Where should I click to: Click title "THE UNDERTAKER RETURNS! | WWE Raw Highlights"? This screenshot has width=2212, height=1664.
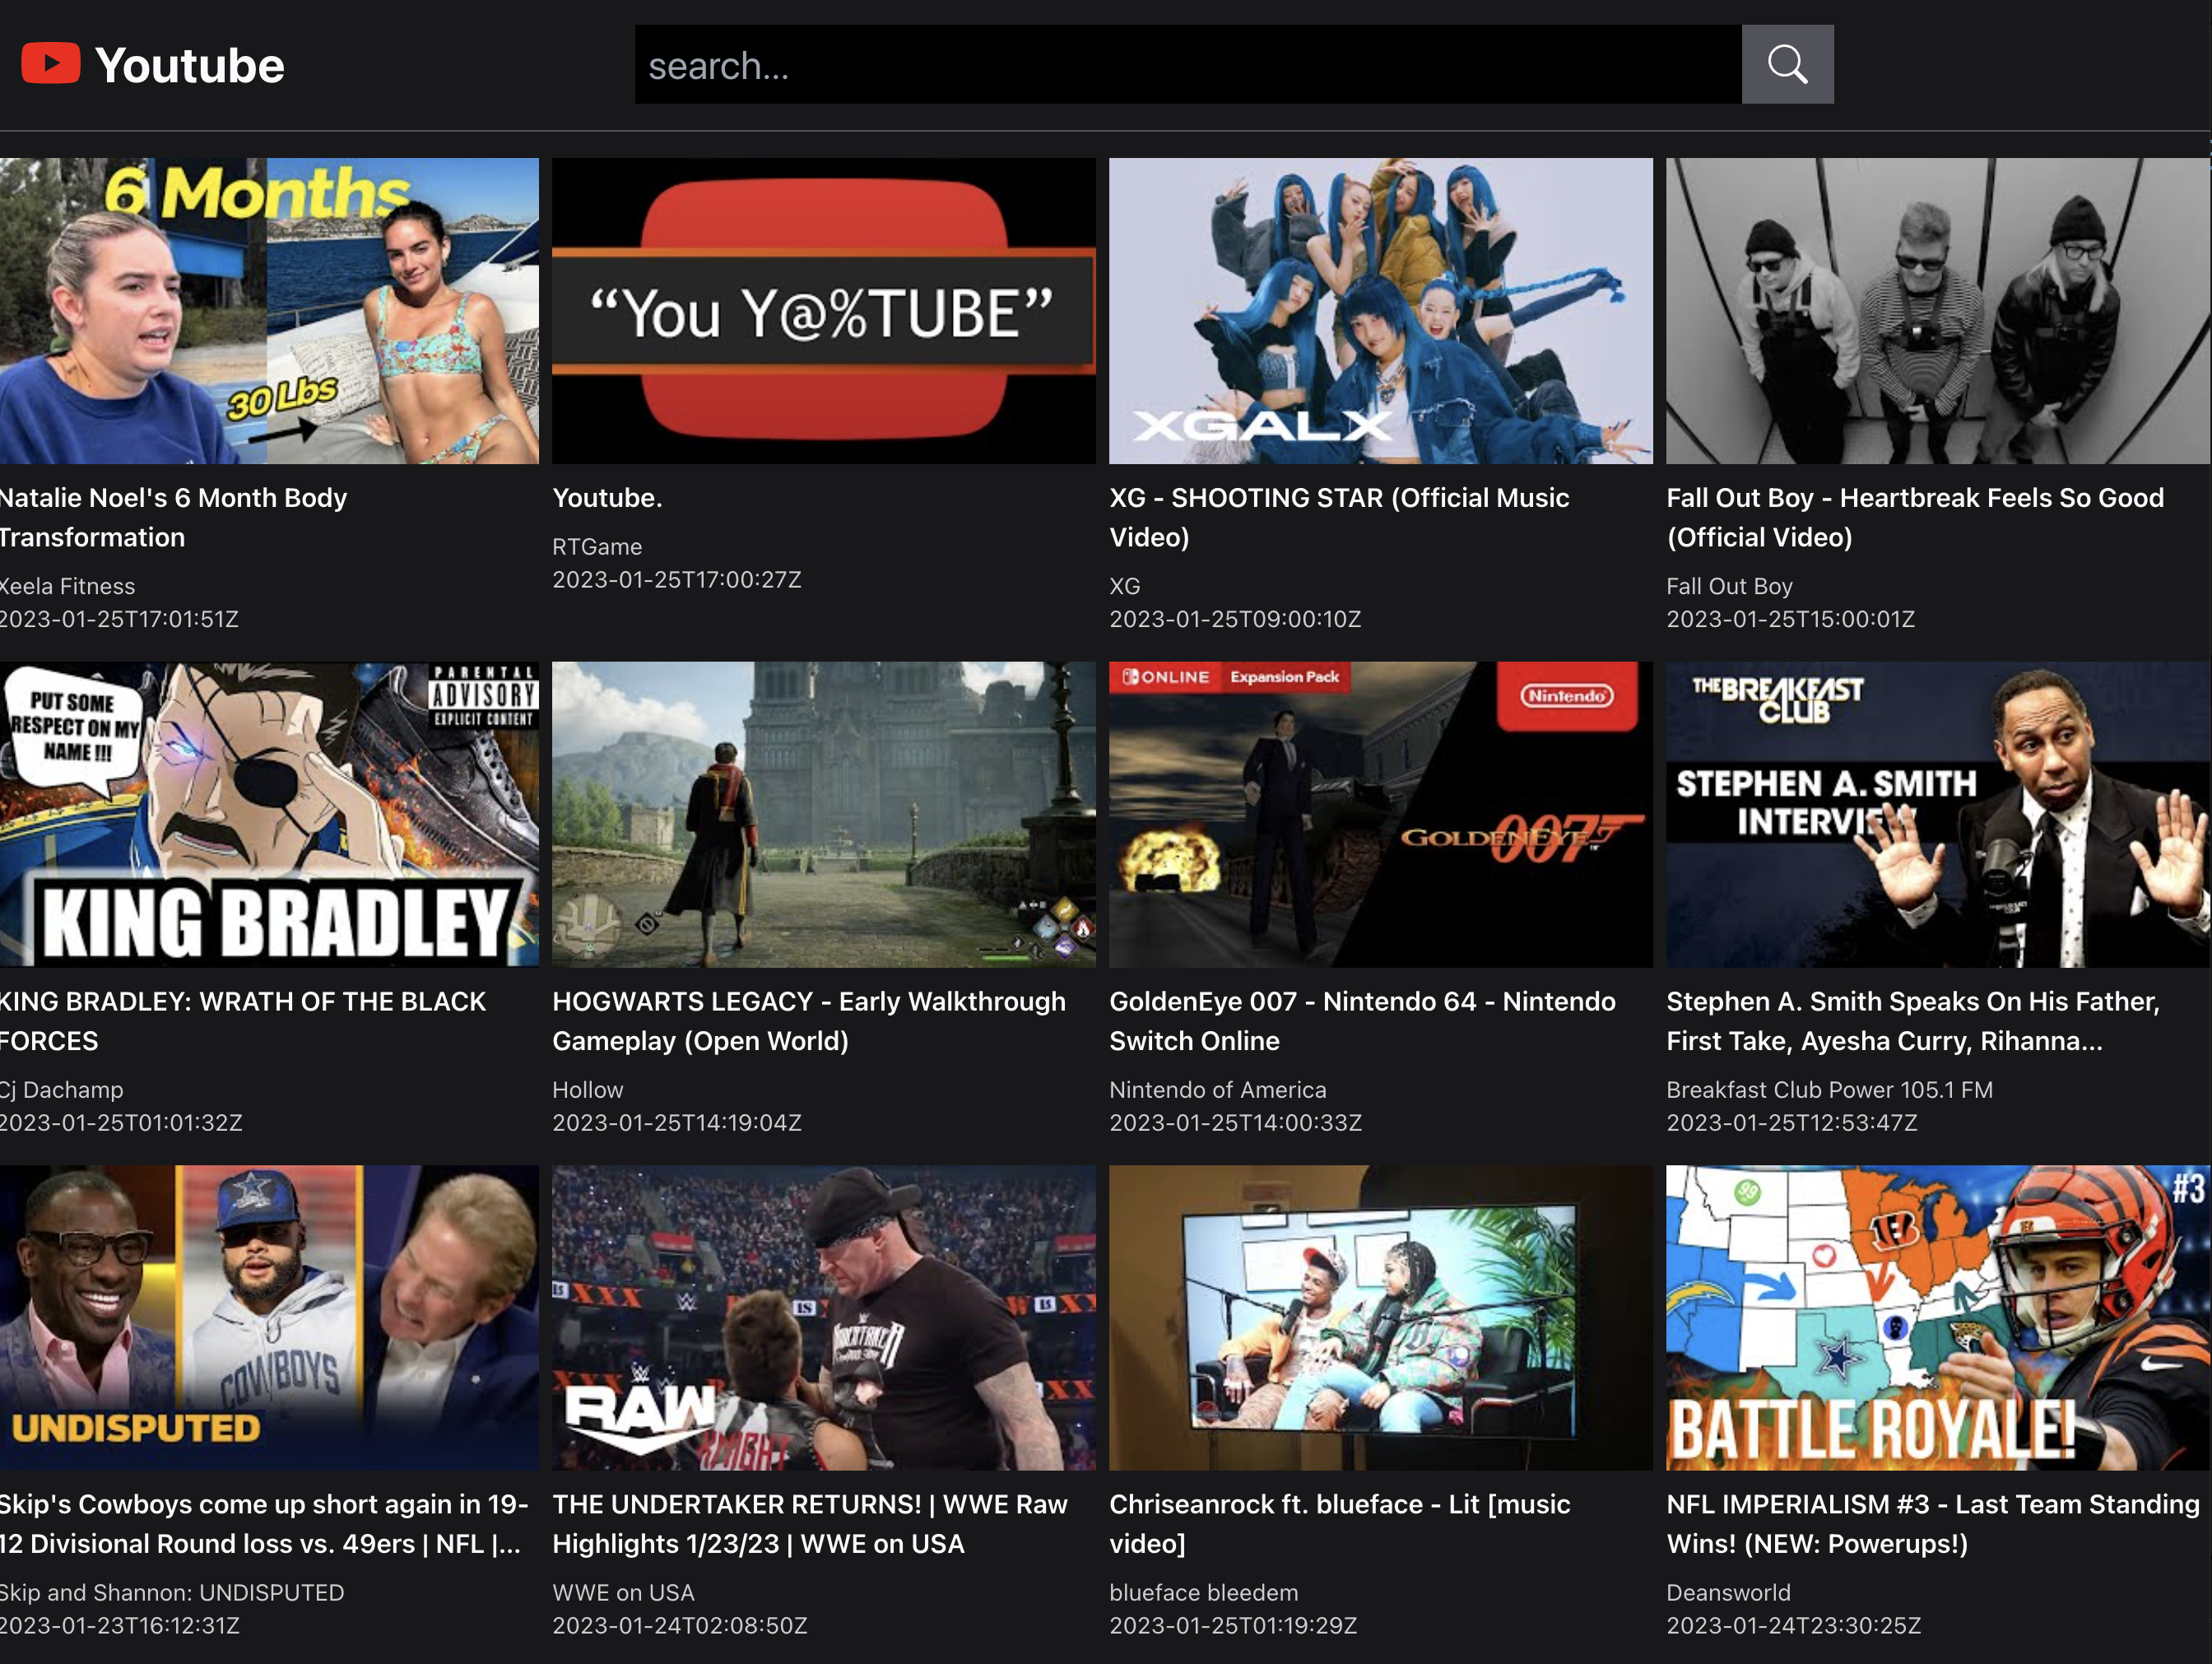point(810,1524)
